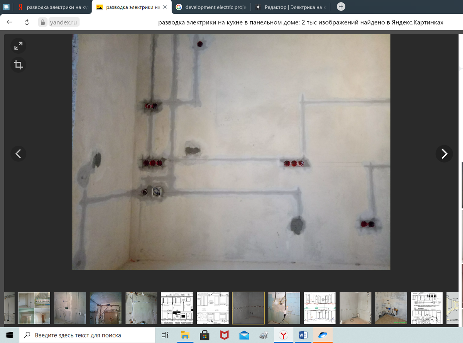This screenshot has width=463, height=343.
Task: Click the browser back arrow
Action: click(x=9, y=22)
